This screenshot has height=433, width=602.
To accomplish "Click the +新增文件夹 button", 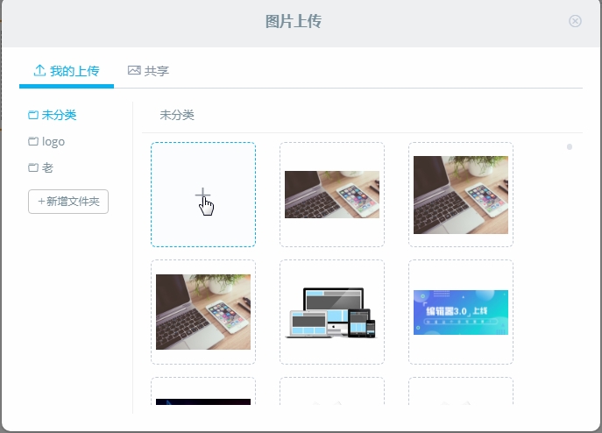I will point(68,202).
